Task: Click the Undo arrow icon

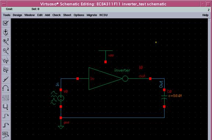Action: [x=6, y=88]
